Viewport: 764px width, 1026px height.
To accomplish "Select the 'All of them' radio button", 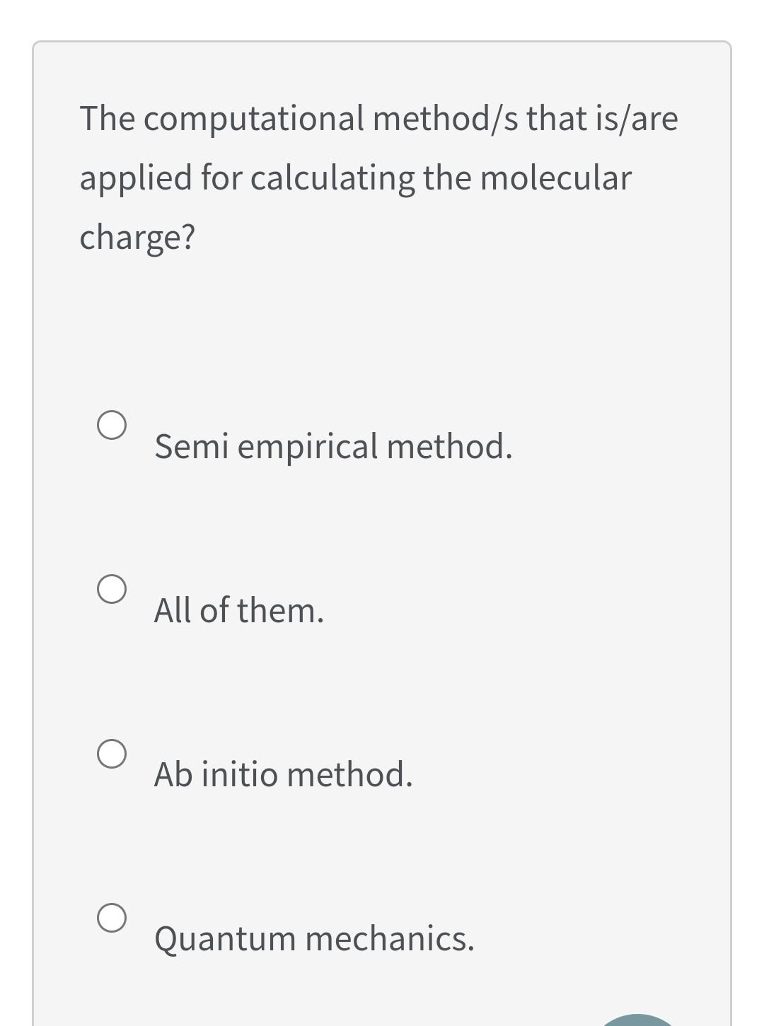I will [x=111, y=590].
